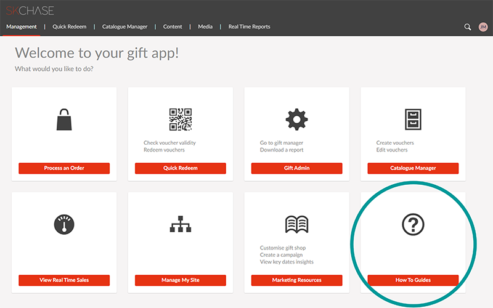Click the open book icon
This screenshot has height=308, width=493.
(296, 224)
